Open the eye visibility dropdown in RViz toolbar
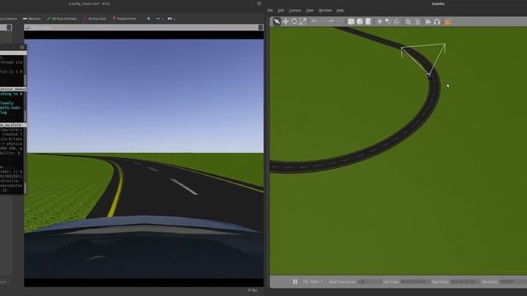The width and height of the screenshot is (527, 296). click(x=171, y=18)
